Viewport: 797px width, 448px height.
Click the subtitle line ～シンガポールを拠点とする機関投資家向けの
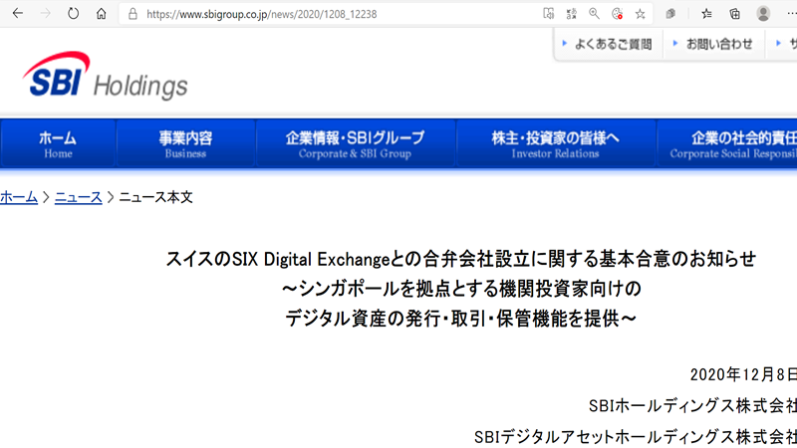(461, 289)
